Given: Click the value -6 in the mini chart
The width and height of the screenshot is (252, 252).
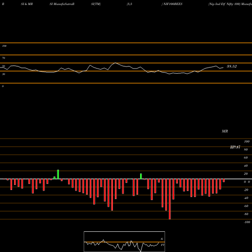Looking at the screenshot, I should 161,239.
